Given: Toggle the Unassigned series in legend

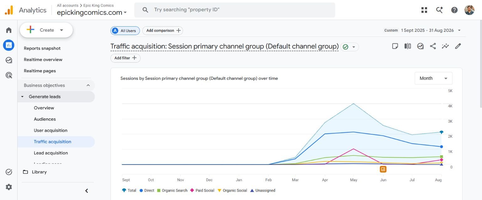Looking at the screenshot, I should click(x=263, y=190).
